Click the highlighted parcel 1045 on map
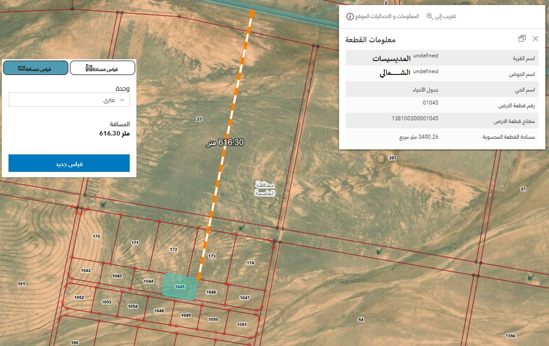 pyautogui.click(x=180, y=287)
